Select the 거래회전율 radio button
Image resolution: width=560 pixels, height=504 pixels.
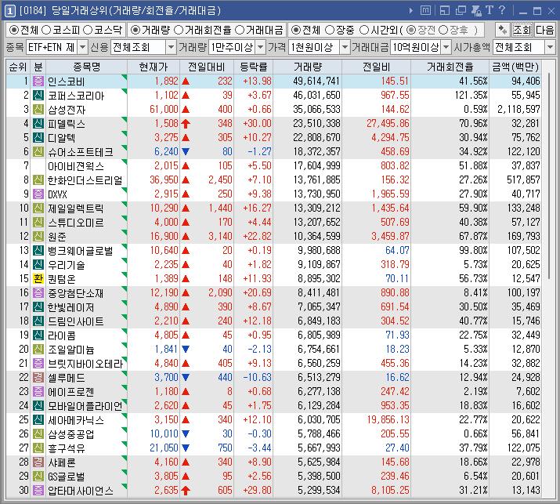click(178, 30)
